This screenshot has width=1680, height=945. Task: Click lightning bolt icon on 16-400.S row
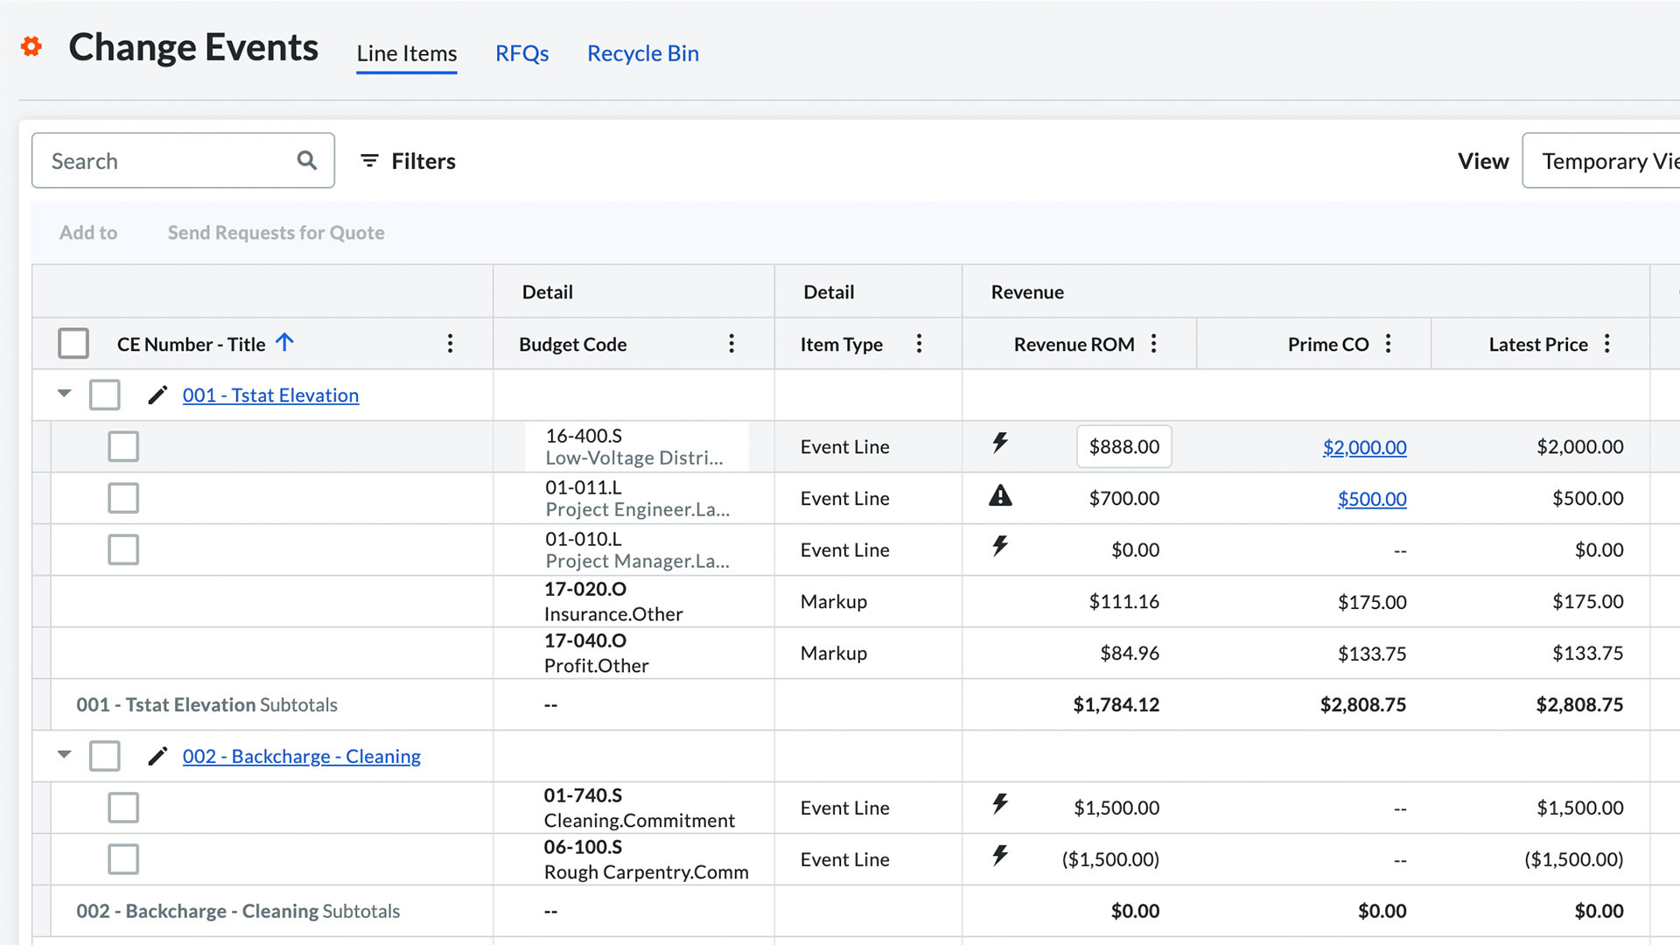click(x=1000, y=443)
